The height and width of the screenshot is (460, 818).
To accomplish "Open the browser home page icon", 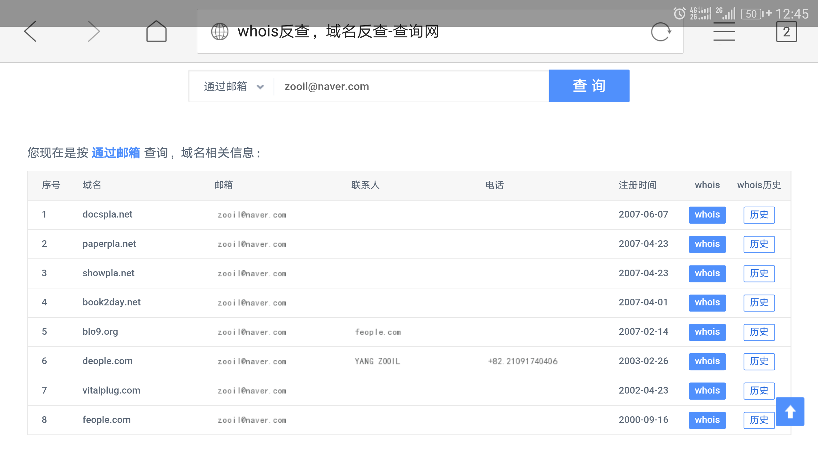I will tap(156, 31).
